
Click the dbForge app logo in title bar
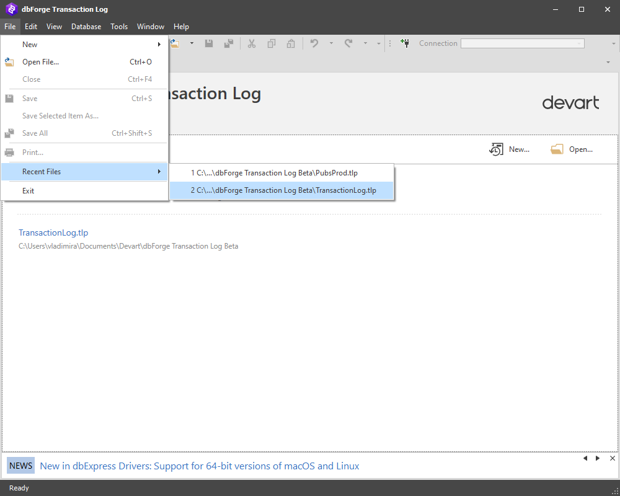pyautogui.click(x=11, y=9)
